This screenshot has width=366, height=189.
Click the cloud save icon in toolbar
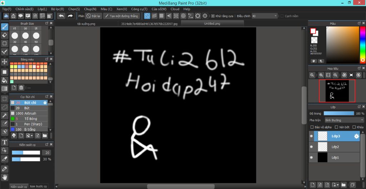[x=6, y=16]
